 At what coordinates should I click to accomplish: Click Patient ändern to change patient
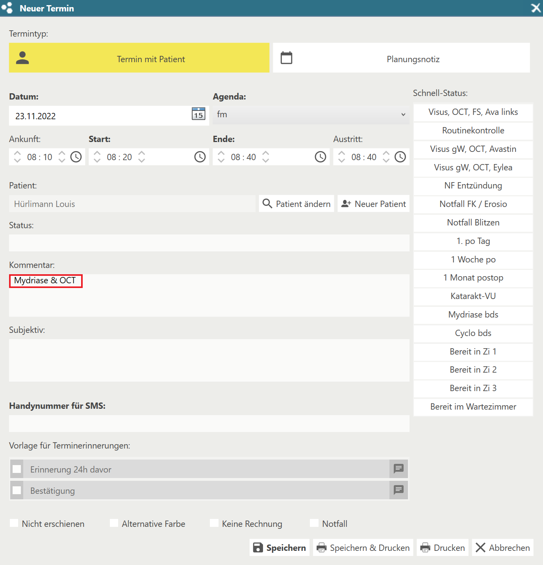(297, 204)
